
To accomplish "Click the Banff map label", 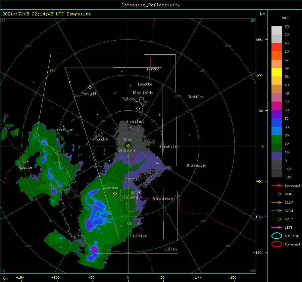I will pyautogui.click(x=55, y=187).
